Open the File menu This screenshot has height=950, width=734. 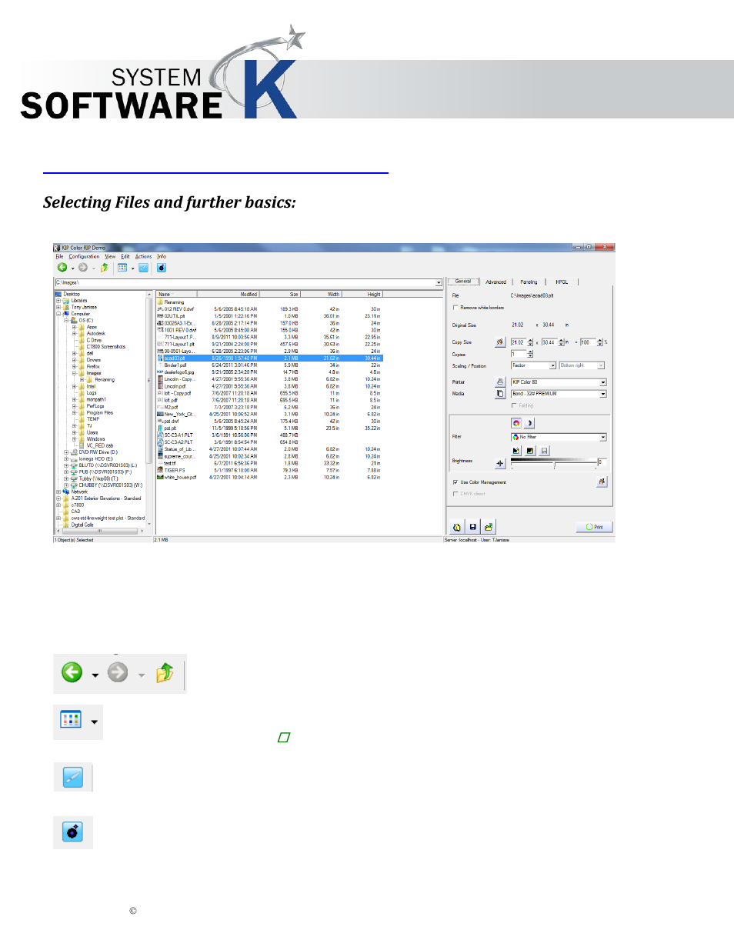tap(59, 257)
